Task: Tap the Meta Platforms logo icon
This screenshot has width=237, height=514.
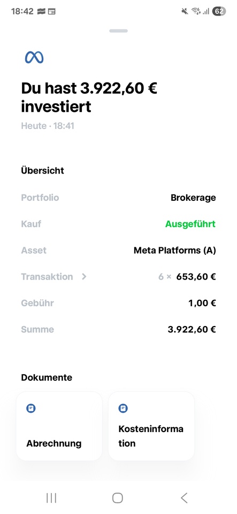Action: (34, 57)
